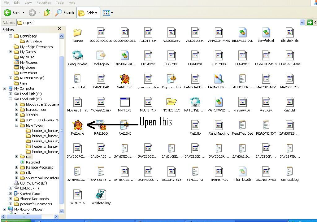Select the AMAZON.MMX file icon
Viewport: 317px width, 222px height.
click(219, 33)
